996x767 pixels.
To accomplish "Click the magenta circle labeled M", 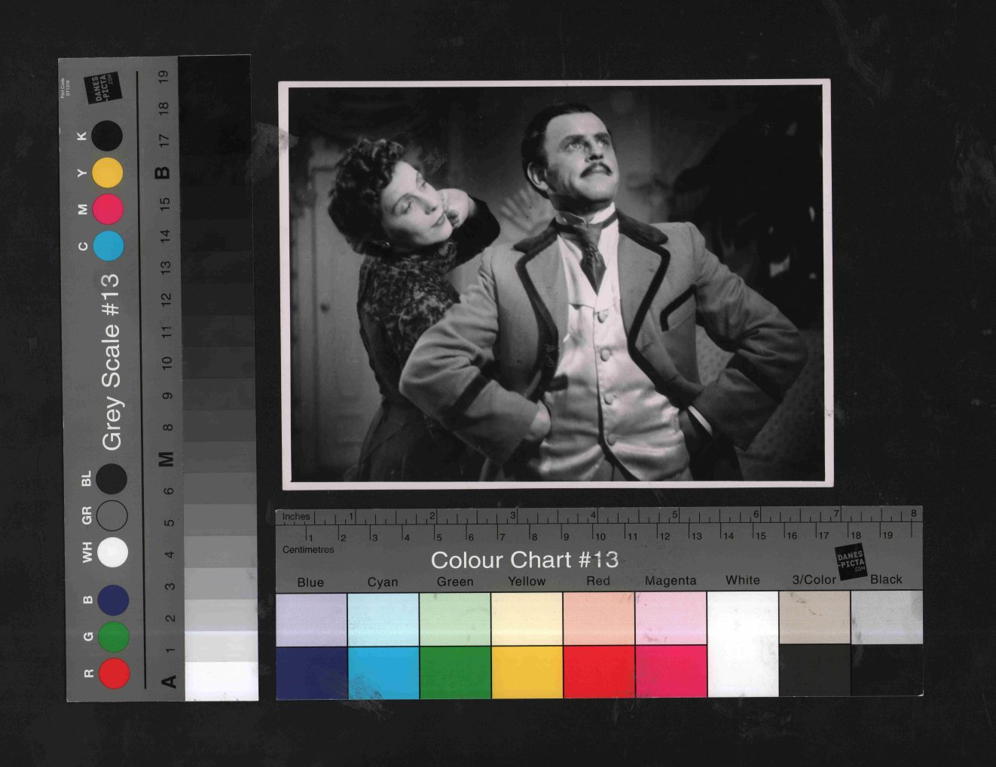I will pyautogui.click(x=108, y=209).
